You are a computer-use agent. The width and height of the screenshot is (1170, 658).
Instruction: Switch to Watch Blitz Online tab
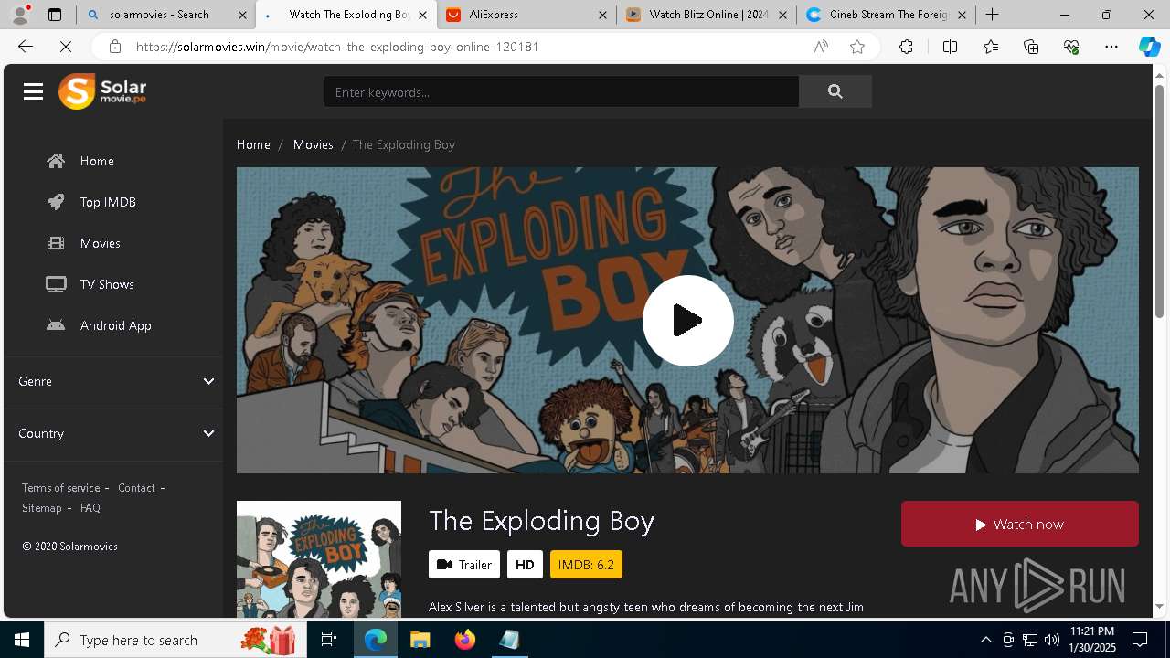click(708, 15)
